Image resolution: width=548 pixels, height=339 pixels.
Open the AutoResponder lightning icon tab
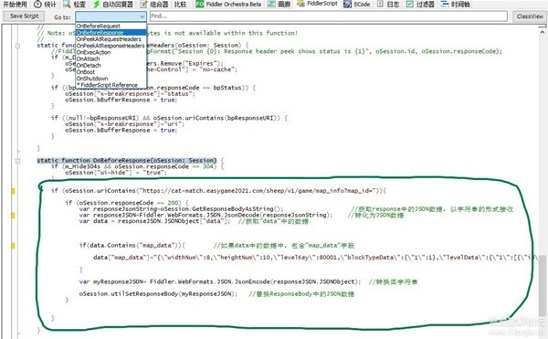tap(97, 5)
